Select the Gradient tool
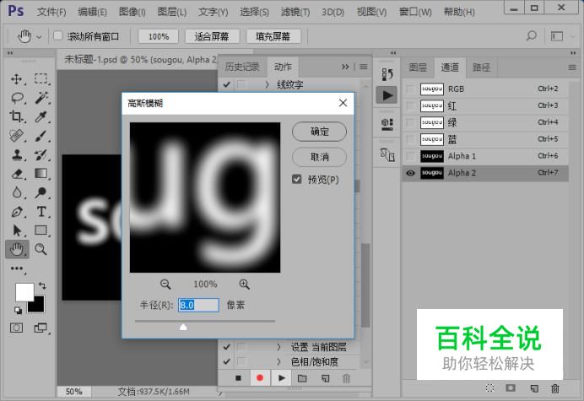 [x=41, y=173]
